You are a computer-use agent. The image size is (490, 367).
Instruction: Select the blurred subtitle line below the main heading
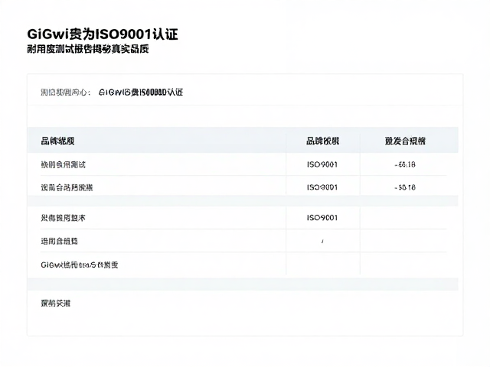[88, 49]
